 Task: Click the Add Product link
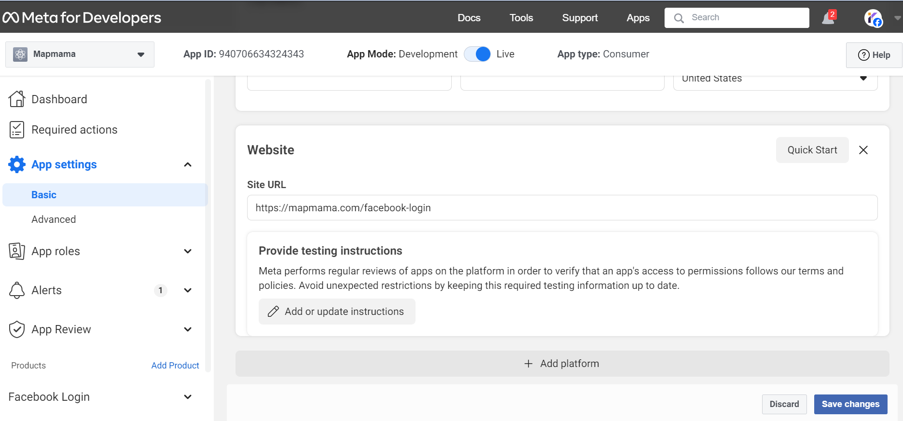[x=175, y=366]
